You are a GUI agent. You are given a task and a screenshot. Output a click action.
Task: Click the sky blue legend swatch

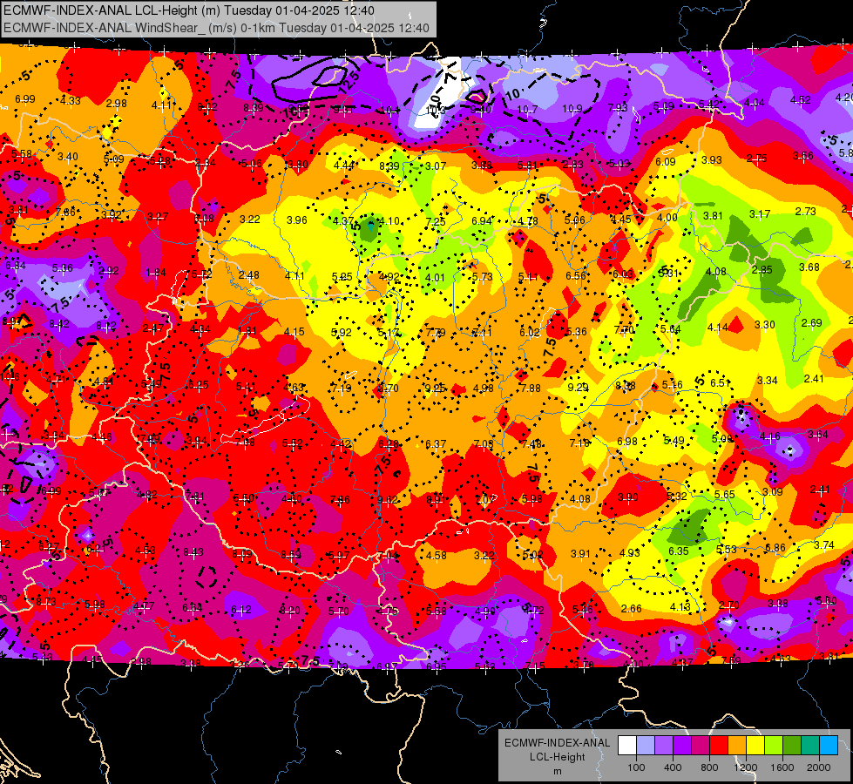829,746
